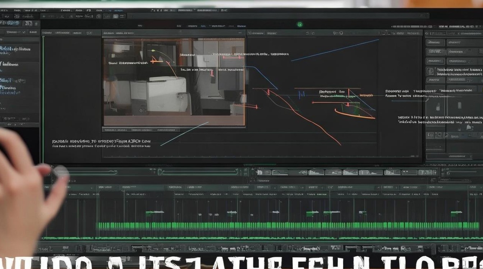Click the round green indicator above the viewer

click(299, 24)
